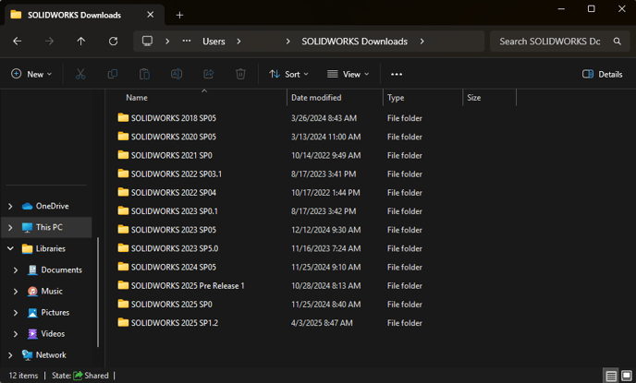The image size is (636, 383).
Task: Expand the OneDrive tree node
Action: click(x=10, y=206)
